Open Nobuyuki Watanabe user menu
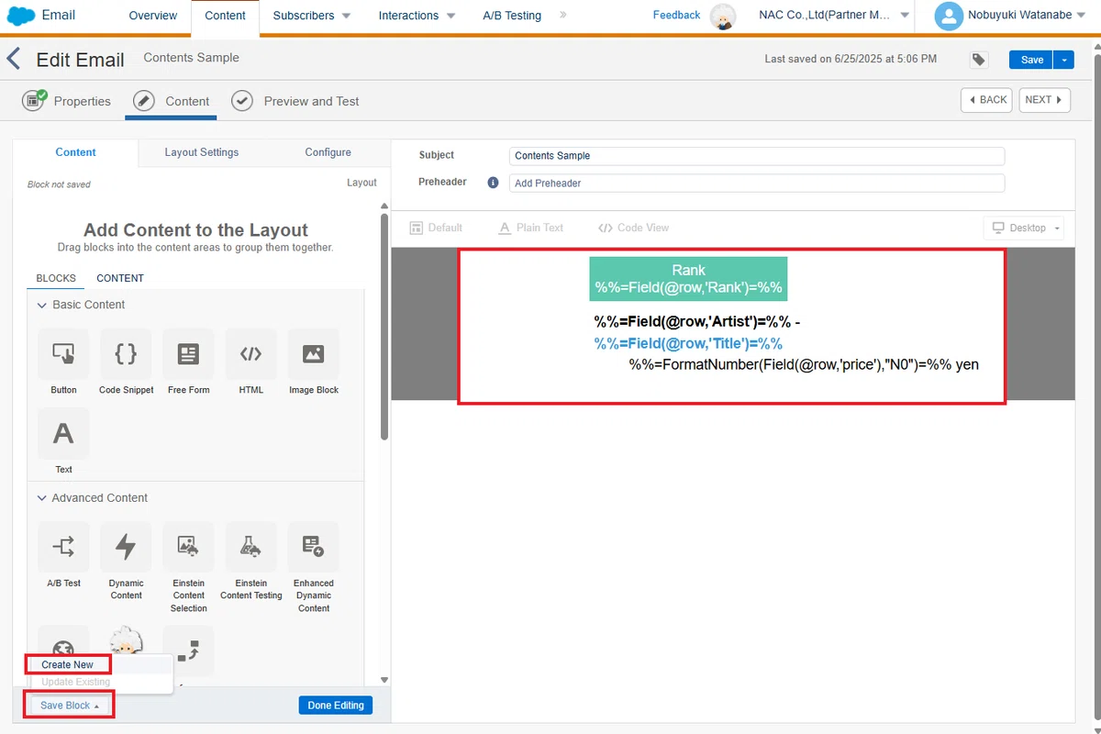The width and height of the screenshot is (1101, 734). pos(1026,16)
